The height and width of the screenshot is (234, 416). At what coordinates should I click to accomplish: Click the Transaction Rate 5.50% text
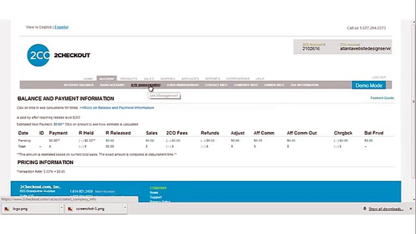click(x=41, y=171)
